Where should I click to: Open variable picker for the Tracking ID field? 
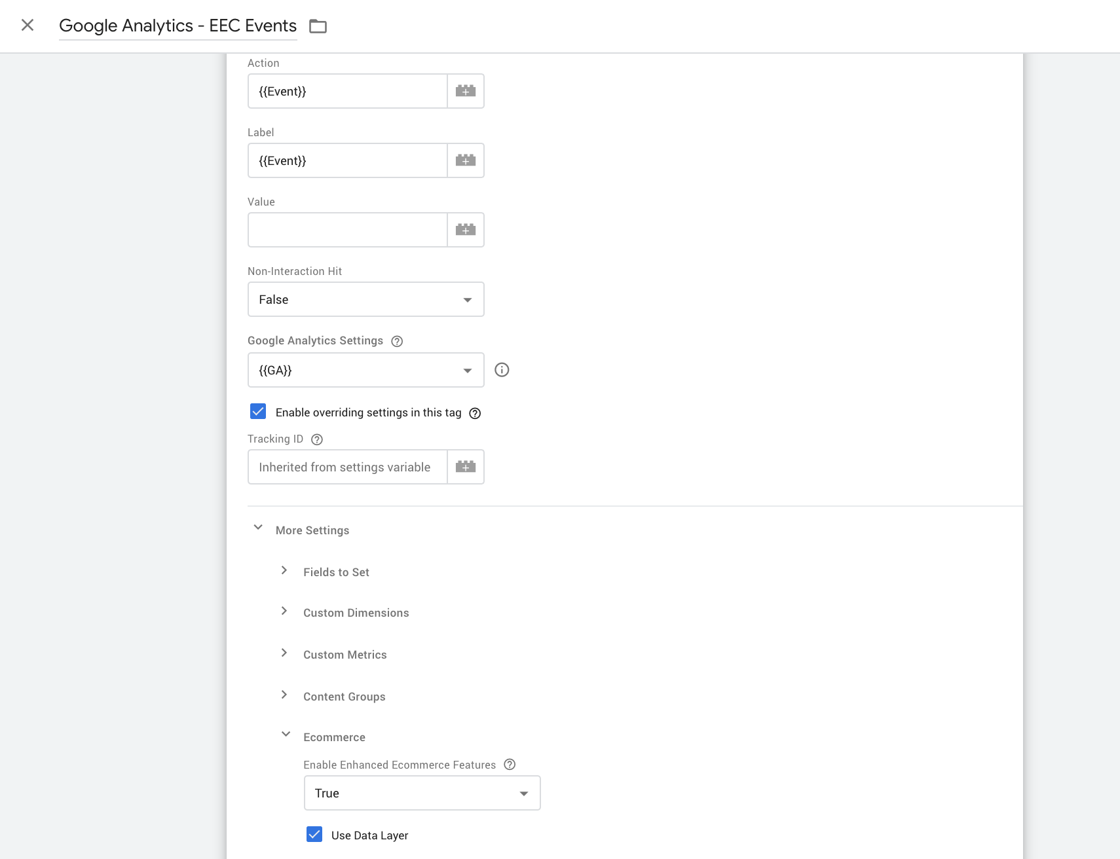tap(466, 467)
